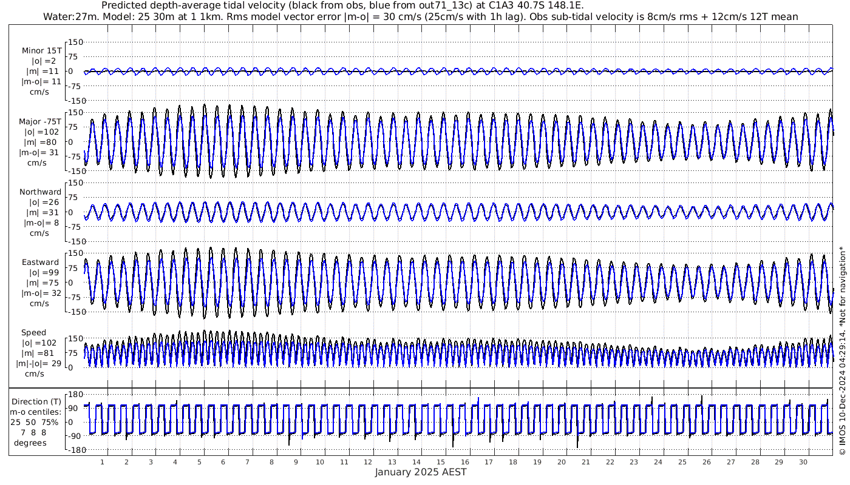Click the 'January 2025 AEST' axis title
850x485 pixels.
[x=420, y=472]
